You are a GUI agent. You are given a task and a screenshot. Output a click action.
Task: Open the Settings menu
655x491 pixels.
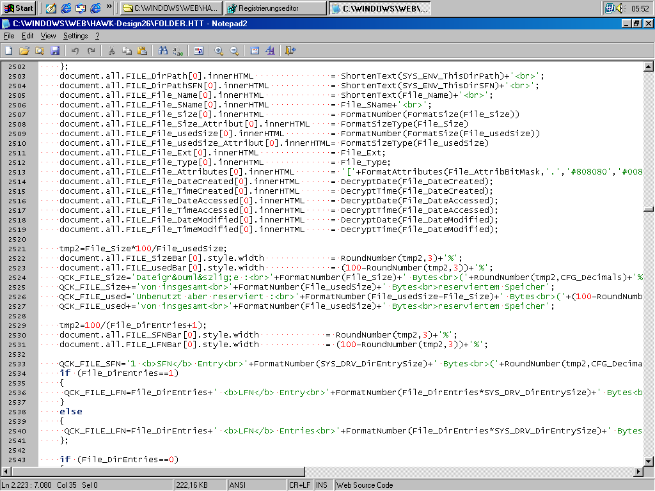tap(75, 36)
